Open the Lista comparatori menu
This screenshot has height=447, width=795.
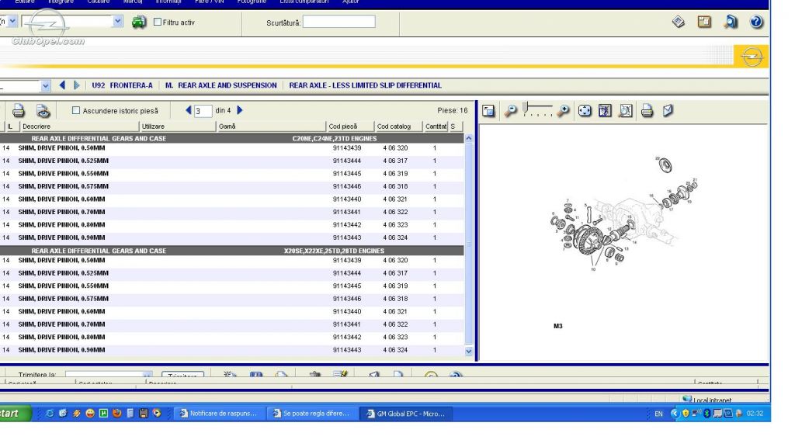coord(304,2)
